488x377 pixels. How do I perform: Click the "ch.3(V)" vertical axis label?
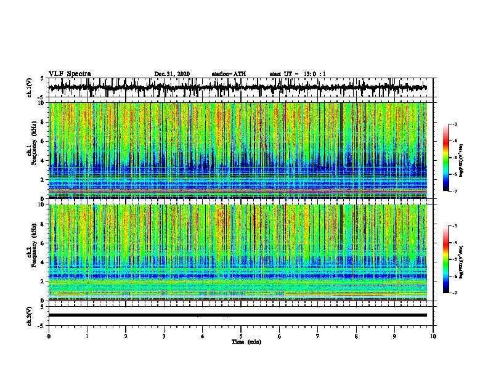tap(30, 316)
